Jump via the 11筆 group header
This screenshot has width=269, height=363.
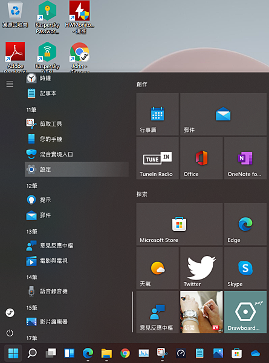[31, 110]
